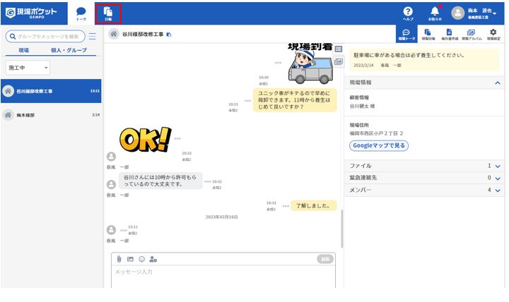Expand the ファイル section
The image size is (509, 302).
coord(424,166)
